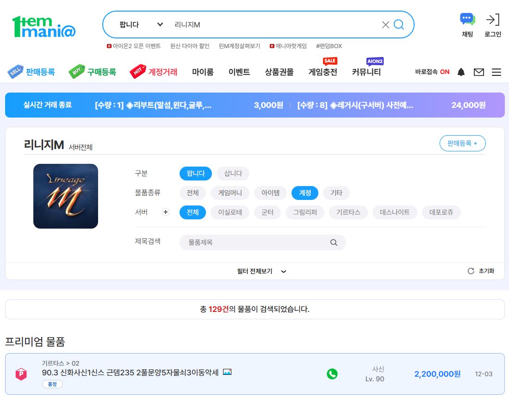Click the Lineage M game thumbnail
The image size is (509, 398).
click(x=66, y=196)
